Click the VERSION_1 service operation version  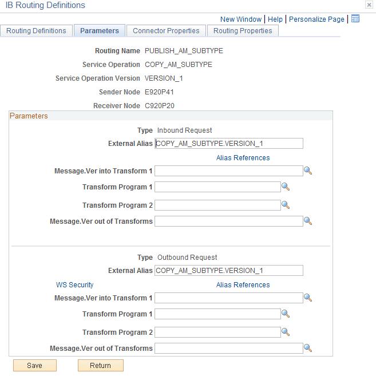pyautogui.click(x=164, y=78)
